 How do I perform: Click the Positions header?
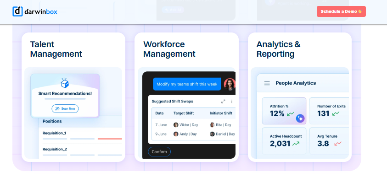point(52,121)
